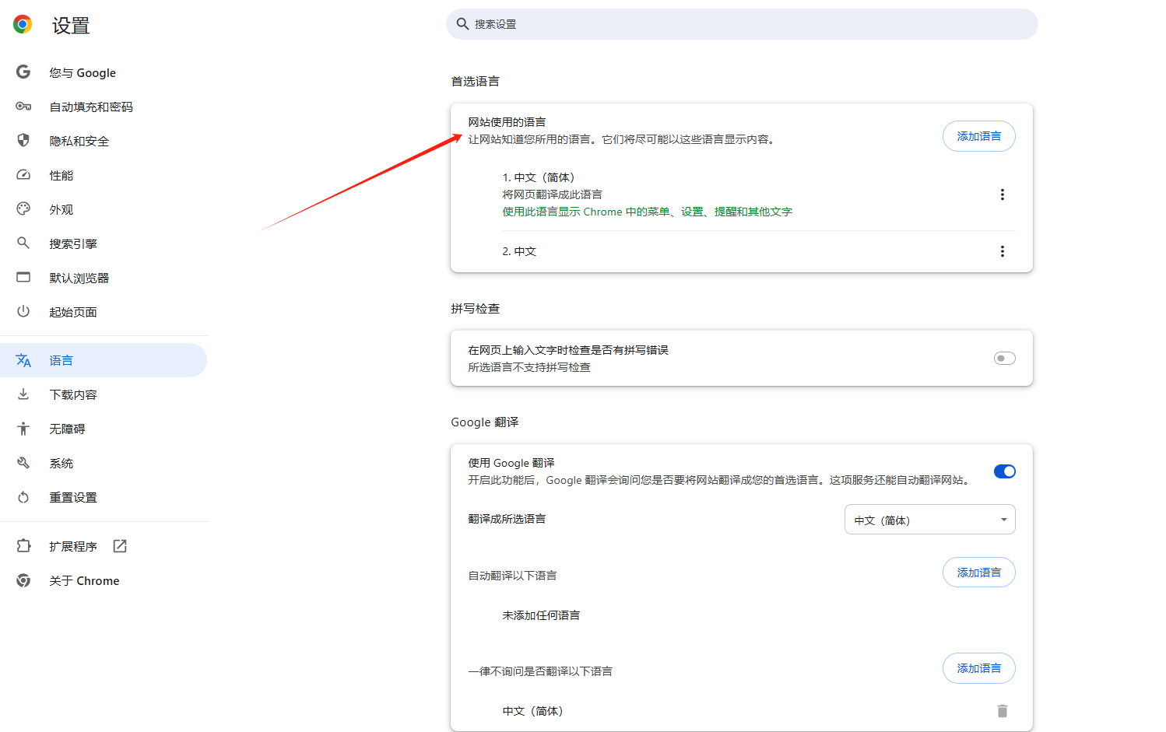Click 添加语言 for 网站使用的语言
The image size is (1166, 732).
(x=979, y=136)
